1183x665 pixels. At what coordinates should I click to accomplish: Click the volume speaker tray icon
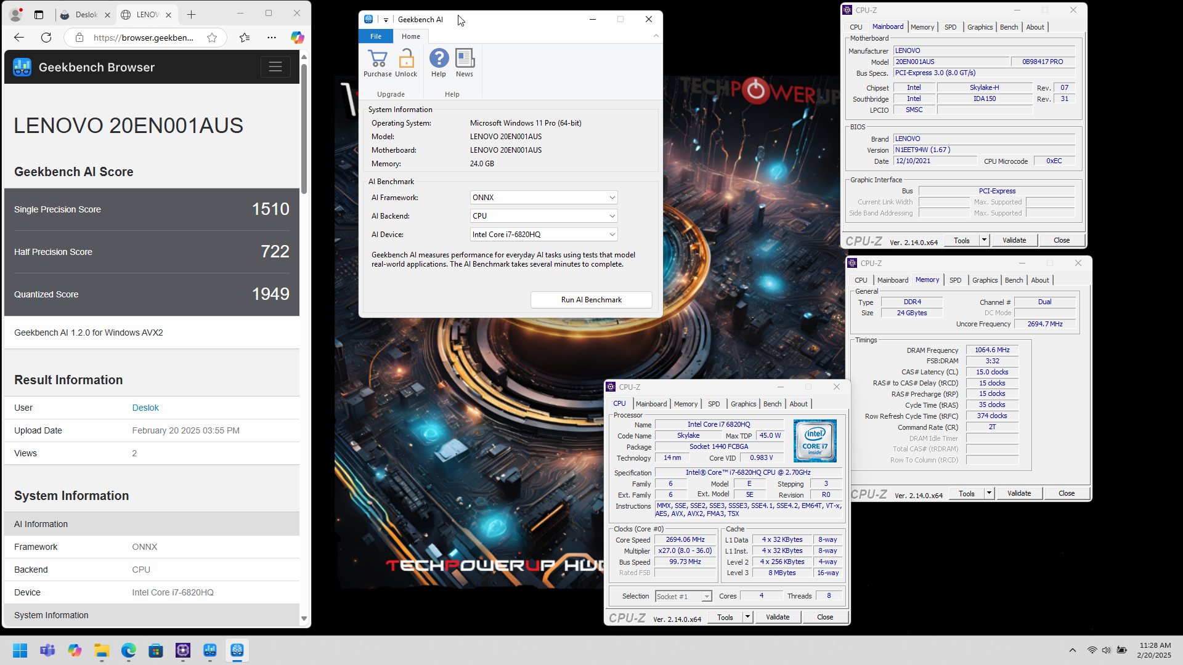pos(1107,650)
